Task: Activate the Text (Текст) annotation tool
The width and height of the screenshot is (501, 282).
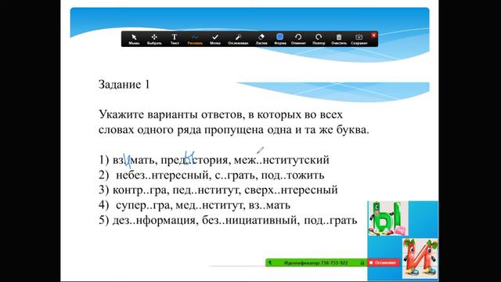Action: pyautogui.click(x=175, y=39)
